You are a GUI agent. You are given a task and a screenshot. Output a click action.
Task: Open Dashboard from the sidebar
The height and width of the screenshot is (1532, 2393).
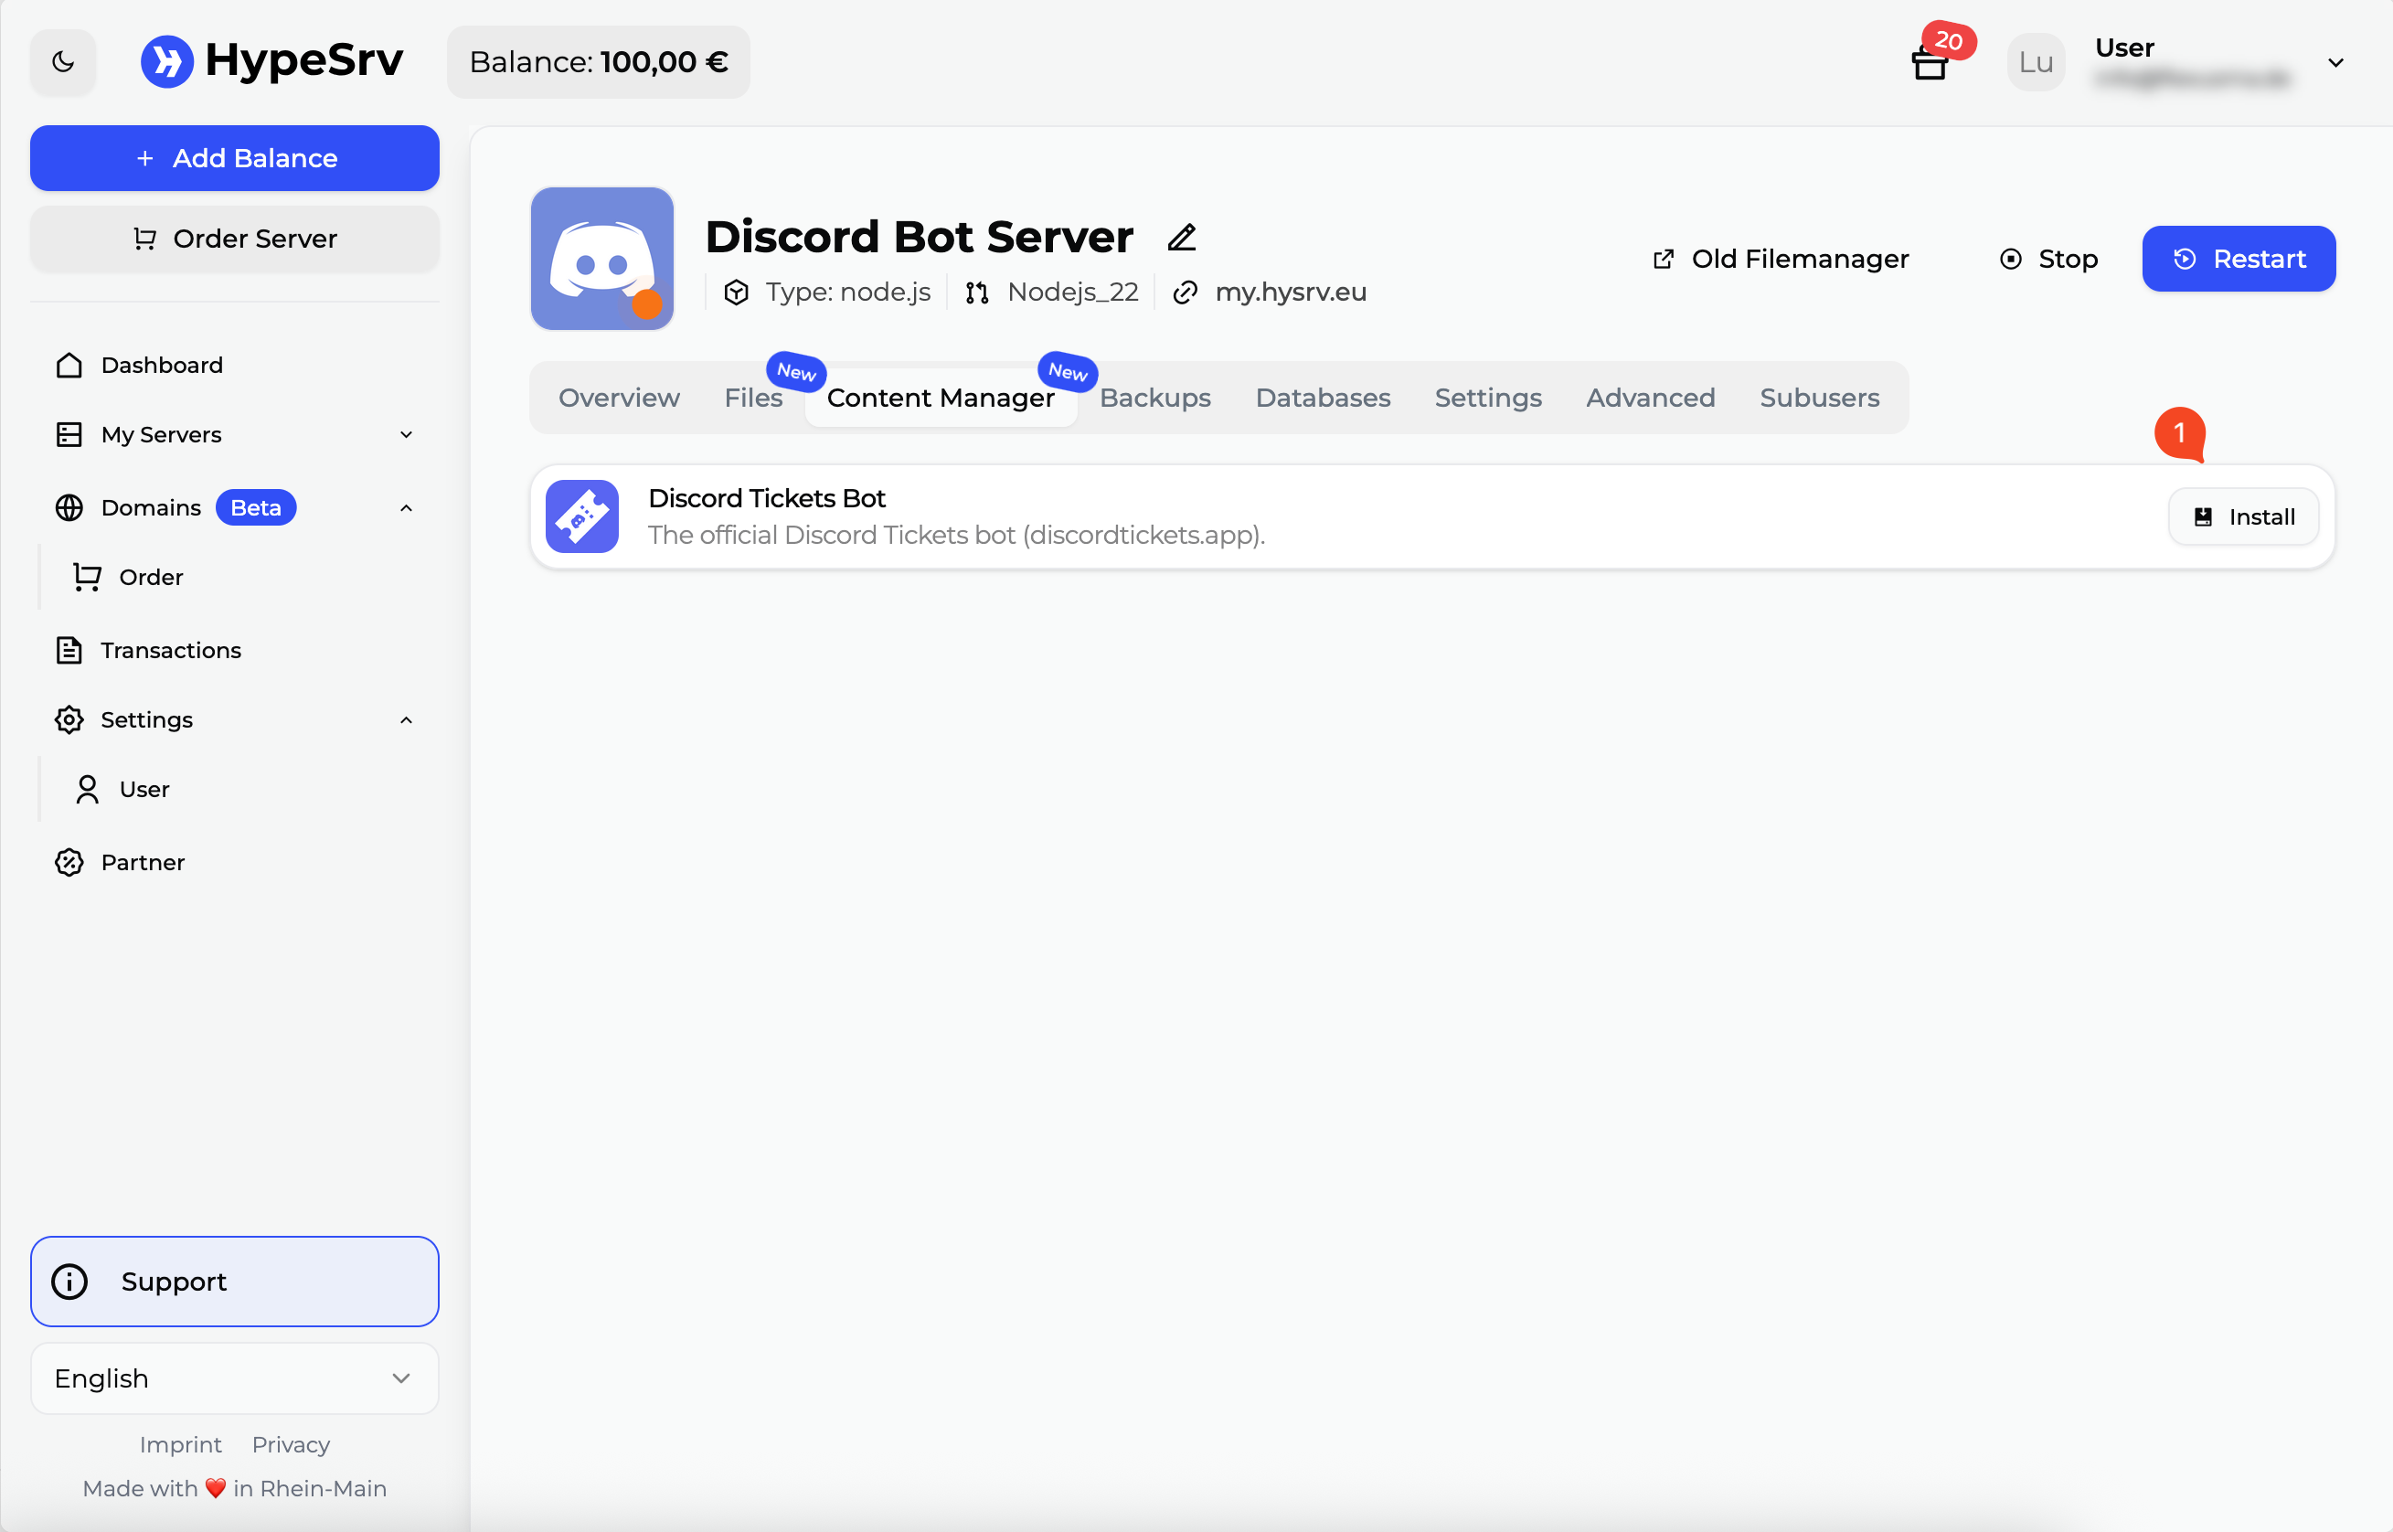(x=161, y=365)
